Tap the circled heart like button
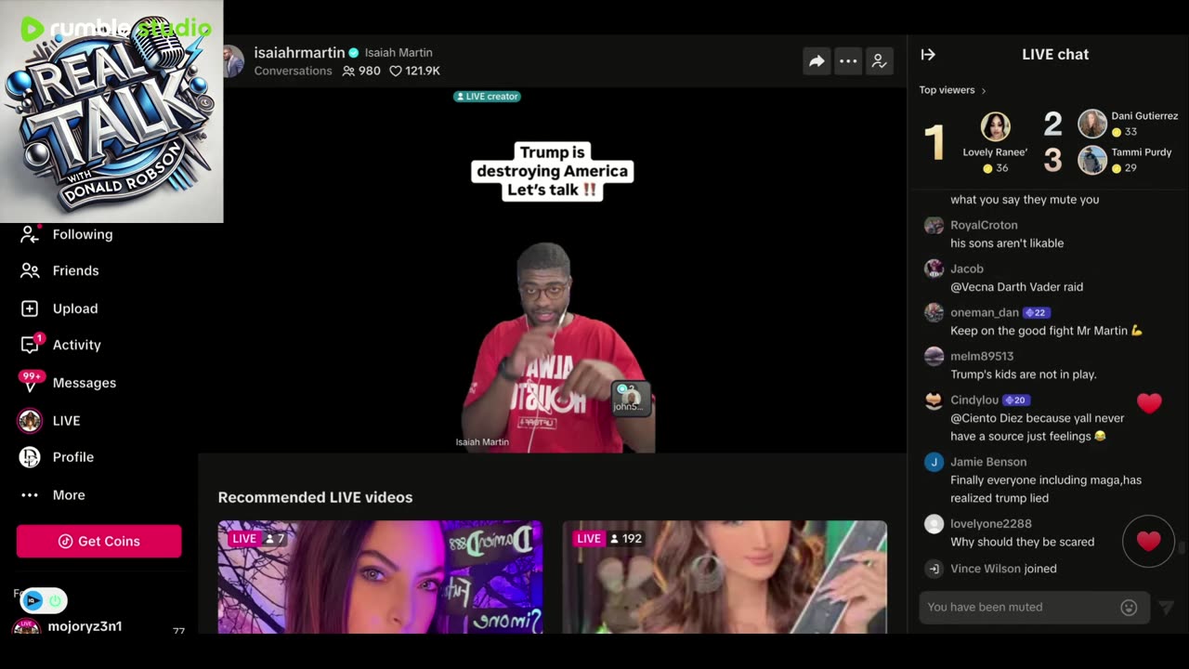 point(1149,541)
